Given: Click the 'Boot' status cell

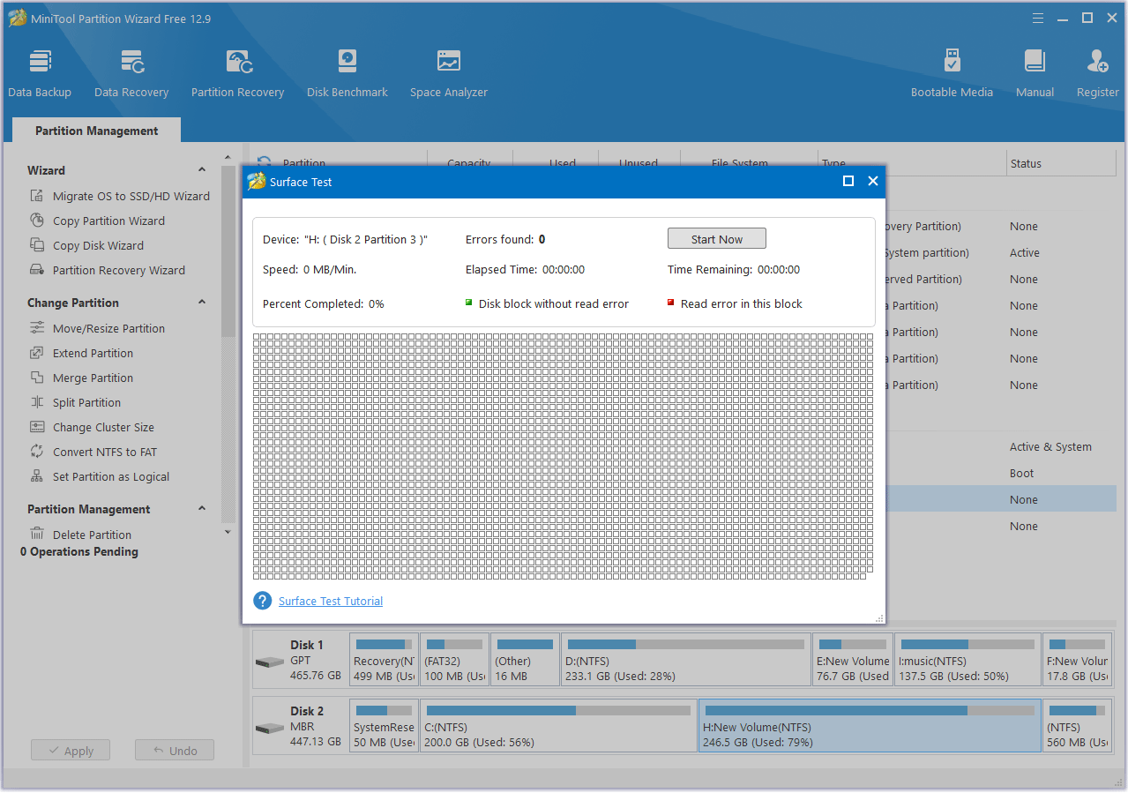Looking at the screenshot, I should [x=1021, y=473].
